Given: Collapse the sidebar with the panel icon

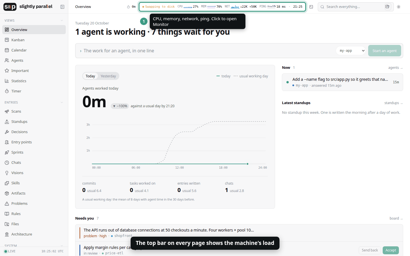Looking at the screenshot, I should click(x=62, y=7).
